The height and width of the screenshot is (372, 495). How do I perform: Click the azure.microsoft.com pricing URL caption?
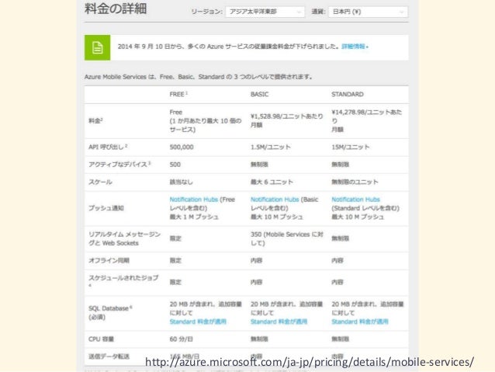[310, 362]
